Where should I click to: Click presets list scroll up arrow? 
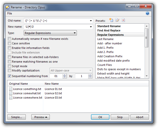coord(147,26)
